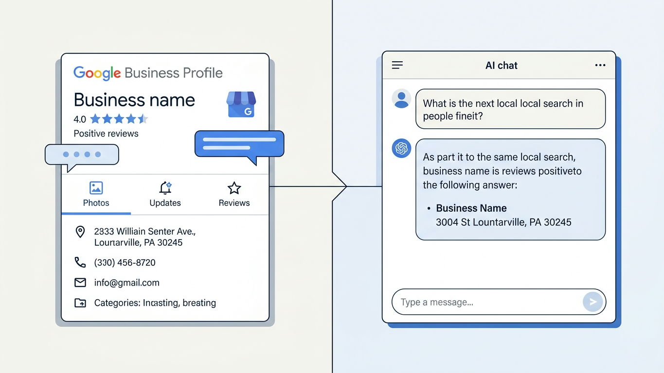Click the Google Business Profile logo
The height and width of the screenshot is (373, 664).
tap(148, 73)
